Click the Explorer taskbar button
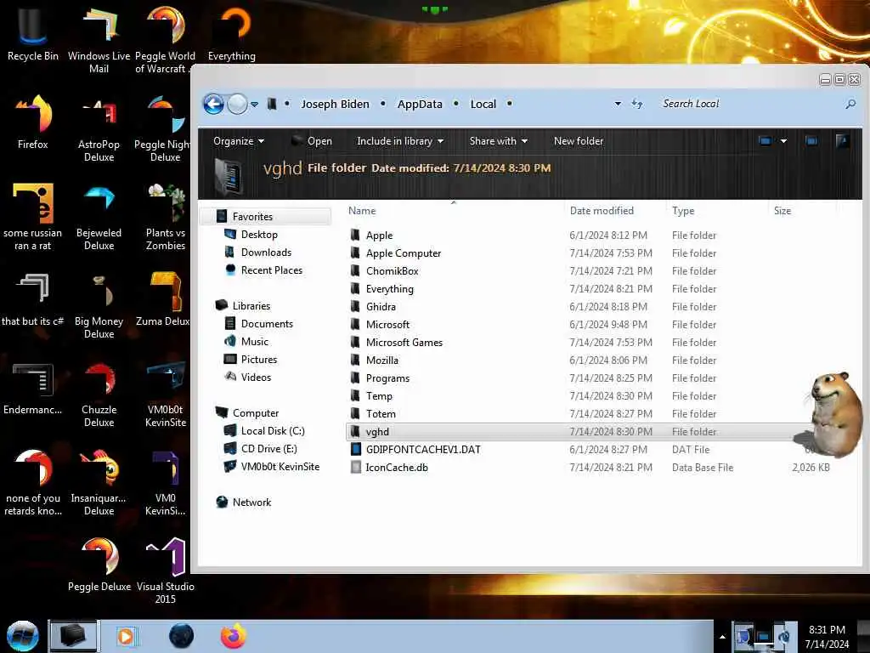The image size is (870, 653). coord(73,636)
